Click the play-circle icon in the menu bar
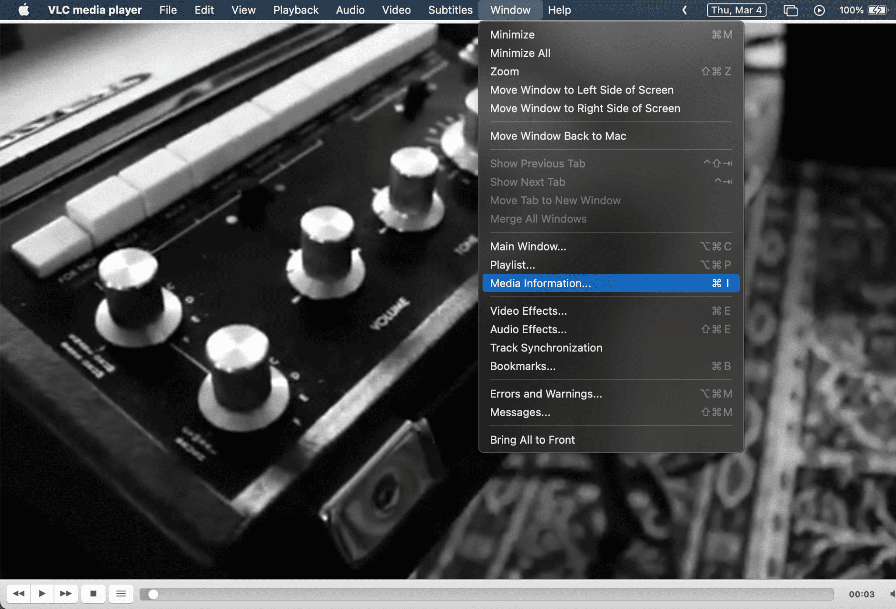 pyautogui.click(x=819, y=10)
